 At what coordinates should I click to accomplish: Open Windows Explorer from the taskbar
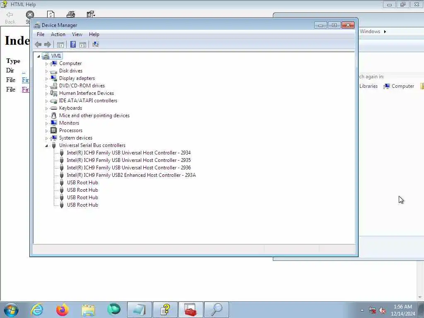pyautogui.click(x=88, y=310)
